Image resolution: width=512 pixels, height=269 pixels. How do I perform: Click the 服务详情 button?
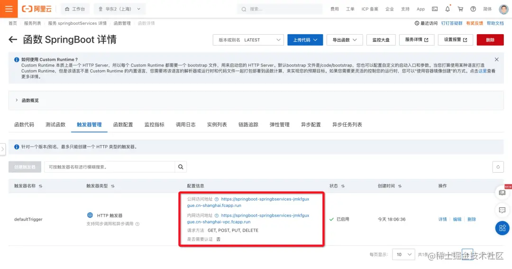coord(416,40)
